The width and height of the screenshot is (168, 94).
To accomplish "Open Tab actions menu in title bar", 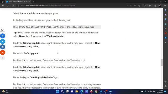I will [x=3, y=2].
